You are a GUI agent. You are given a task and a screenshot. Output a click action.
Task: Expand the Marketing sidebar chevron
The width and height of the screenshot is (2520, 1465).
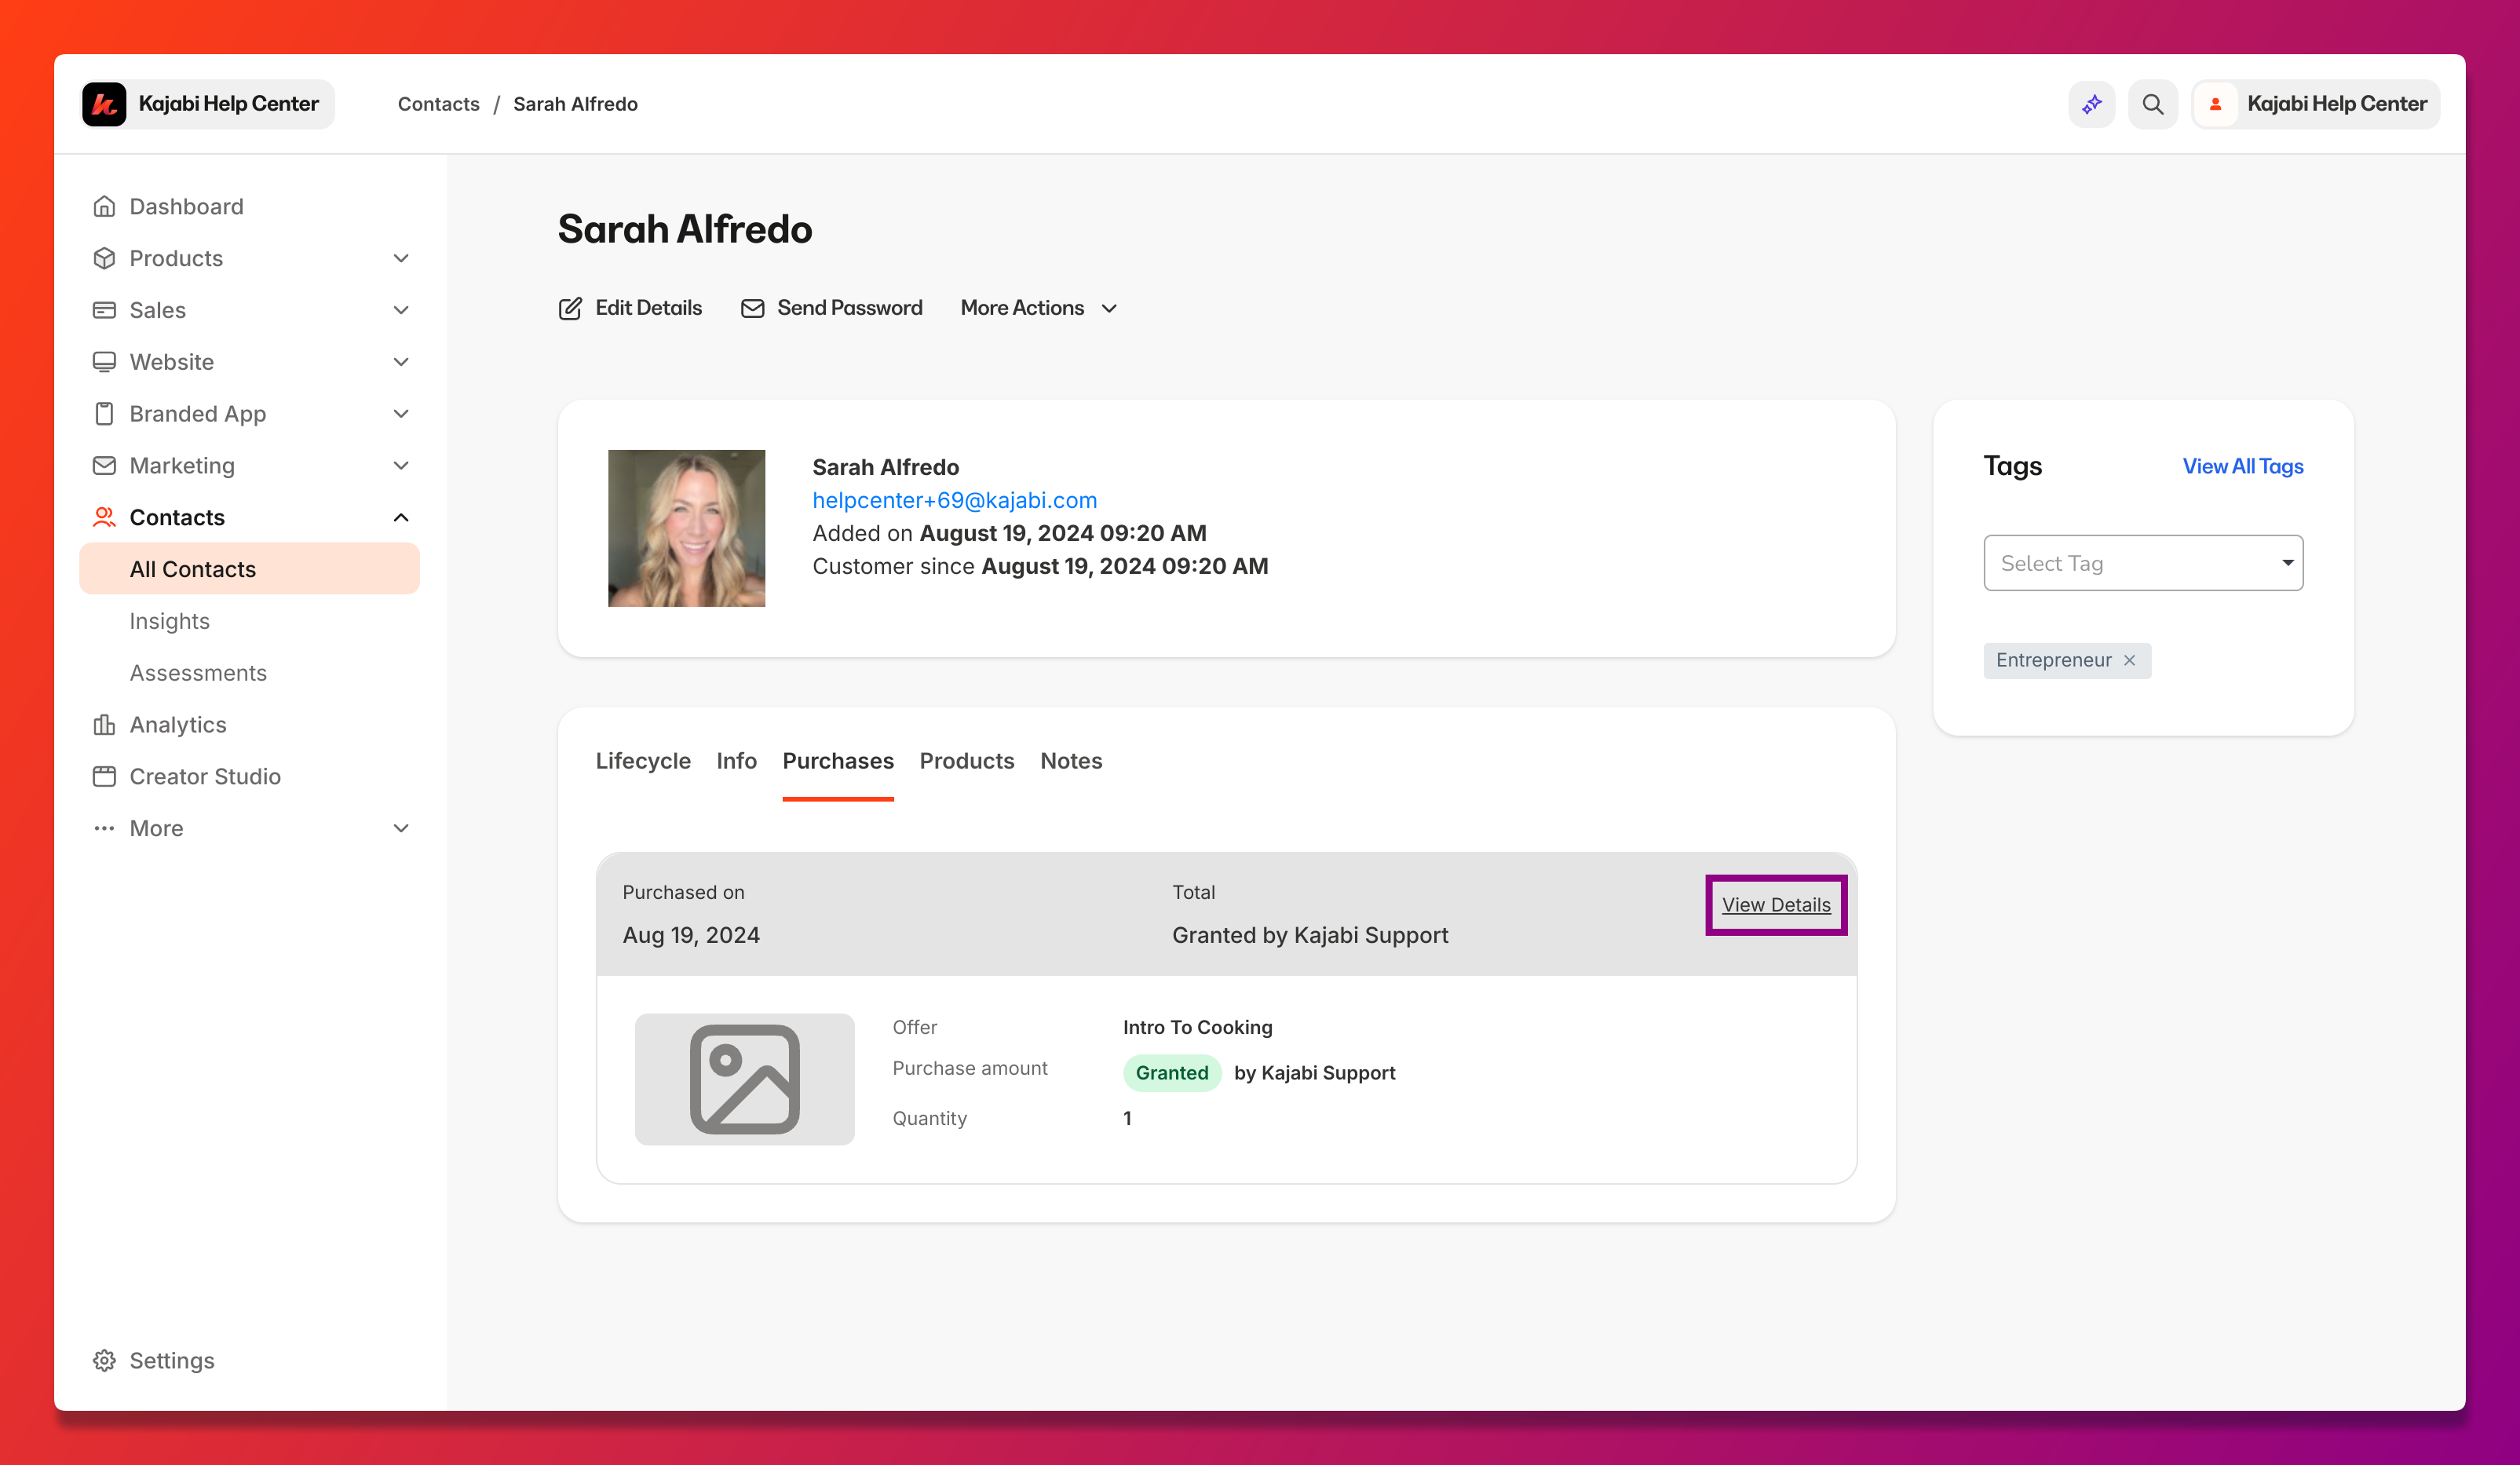pos(401,465)
